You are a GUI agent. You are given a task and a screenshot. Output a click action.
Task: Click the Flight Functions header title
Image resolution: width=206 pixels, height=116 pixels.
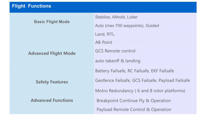tap(32, 6)
